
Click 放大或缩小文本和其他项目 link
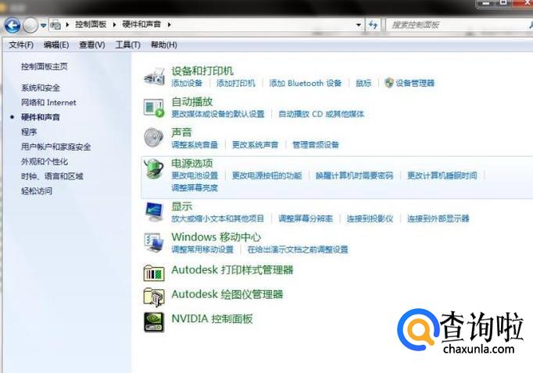pos(217,218)
